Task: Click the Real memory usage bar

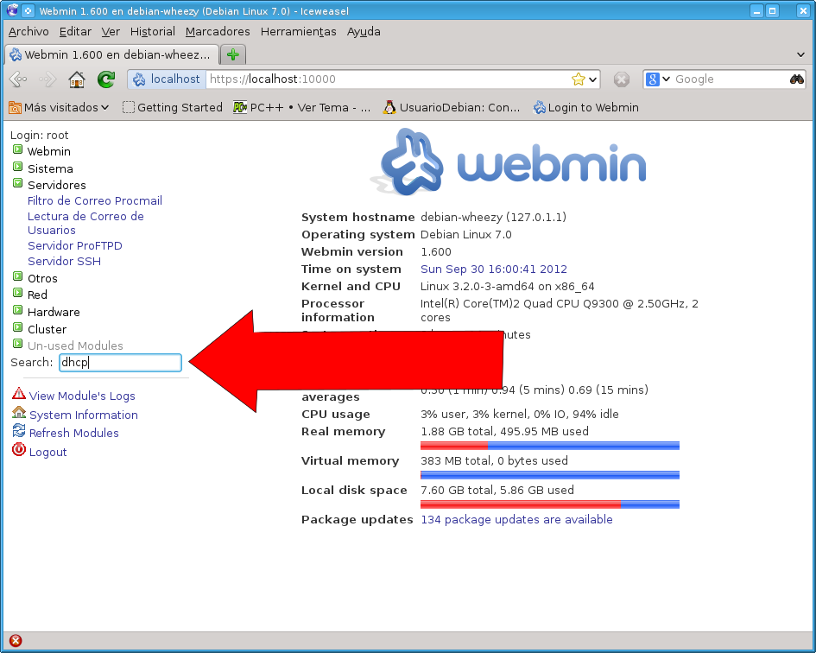Action: point(550,446)
